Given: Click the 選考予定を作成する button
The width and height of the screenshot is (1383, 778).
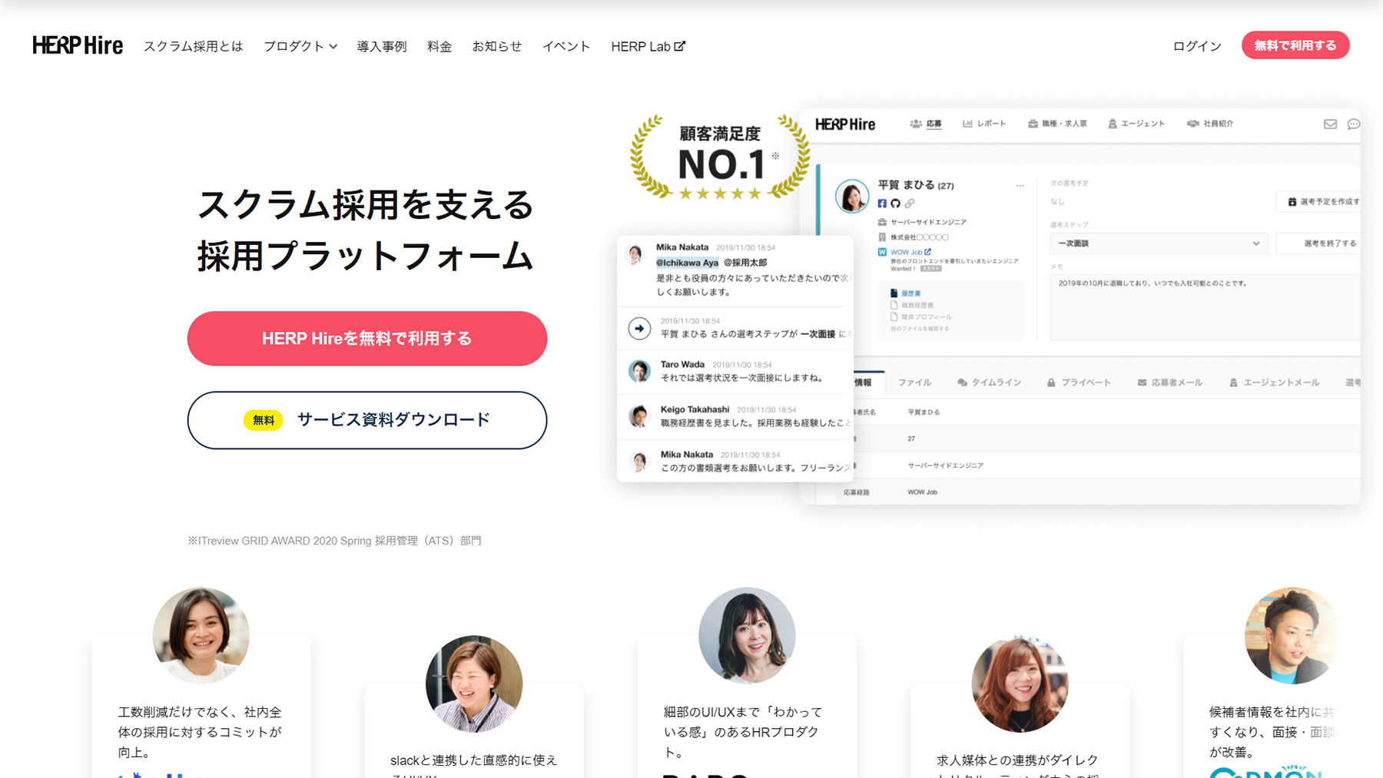Looking at the screenshot, I should click(x=1318, y=202).
